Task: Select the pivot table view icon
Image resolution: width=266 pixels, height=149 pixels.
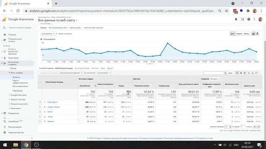Action: [256, 73]
